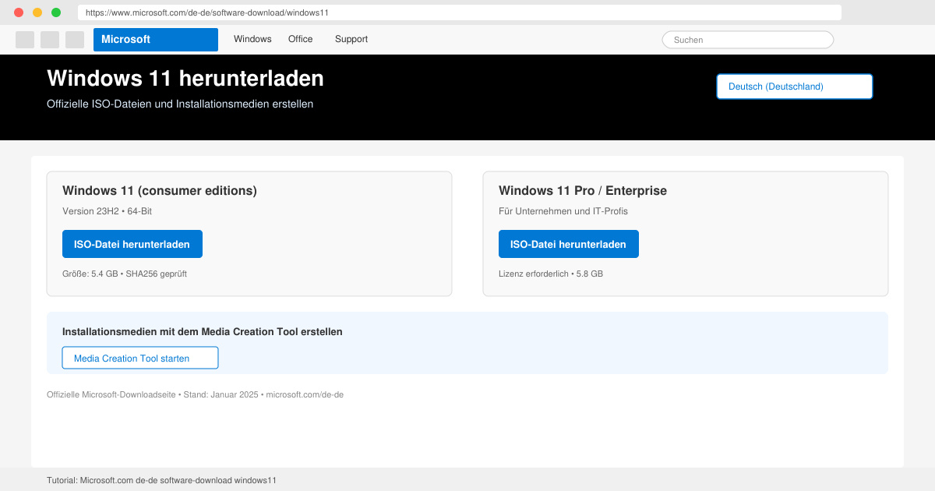The image size is (935, 491).
Task: Start the Media Creation Tool
Action: 140,358
